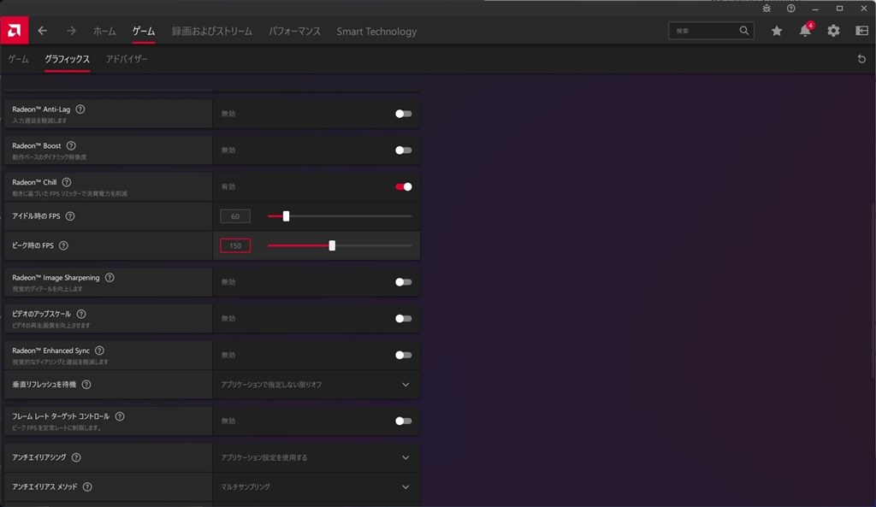
Task: Show help for Radeon Anti-Lag
Action: click(x=80, y=109)
